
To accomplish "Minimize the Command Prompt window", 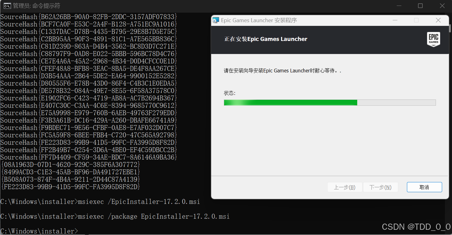I will click(399, 6).
